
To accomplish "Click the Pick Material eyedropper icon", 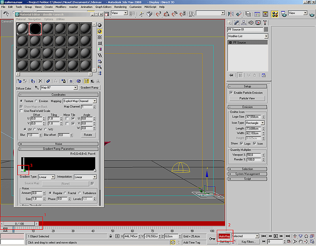I will coord(37,88).
